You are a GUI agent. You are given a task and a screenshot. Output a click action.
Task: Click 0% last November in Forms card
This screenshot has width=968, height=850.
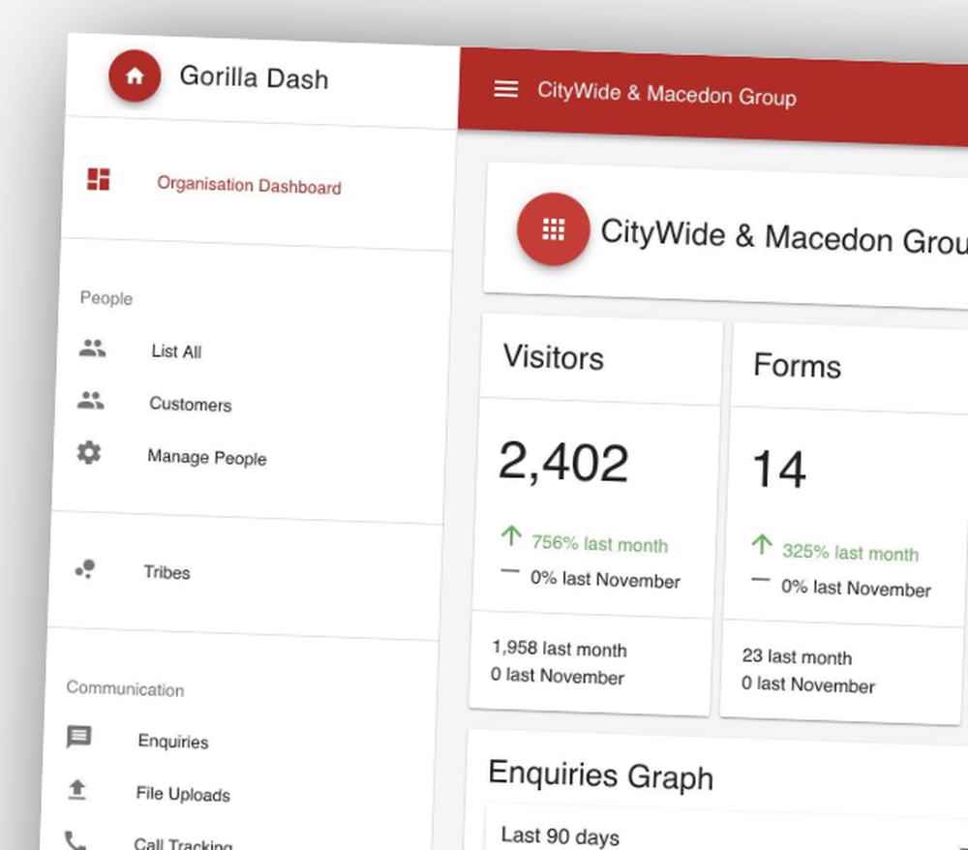point(856,588)
